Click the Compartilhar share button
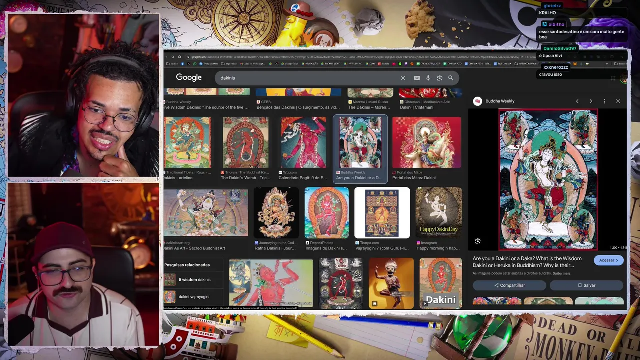 509,285
